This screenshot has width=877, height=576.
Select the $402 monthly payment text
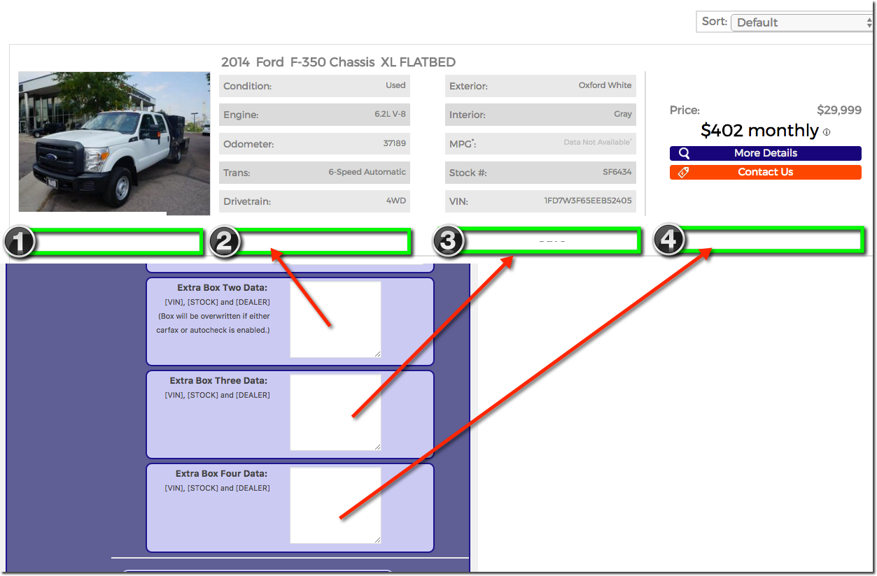[x=759, y=131]
